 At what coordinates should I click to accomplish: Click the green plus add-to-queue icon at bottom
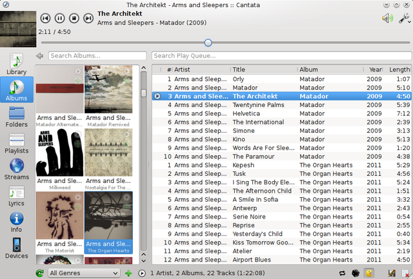[128, 273]
